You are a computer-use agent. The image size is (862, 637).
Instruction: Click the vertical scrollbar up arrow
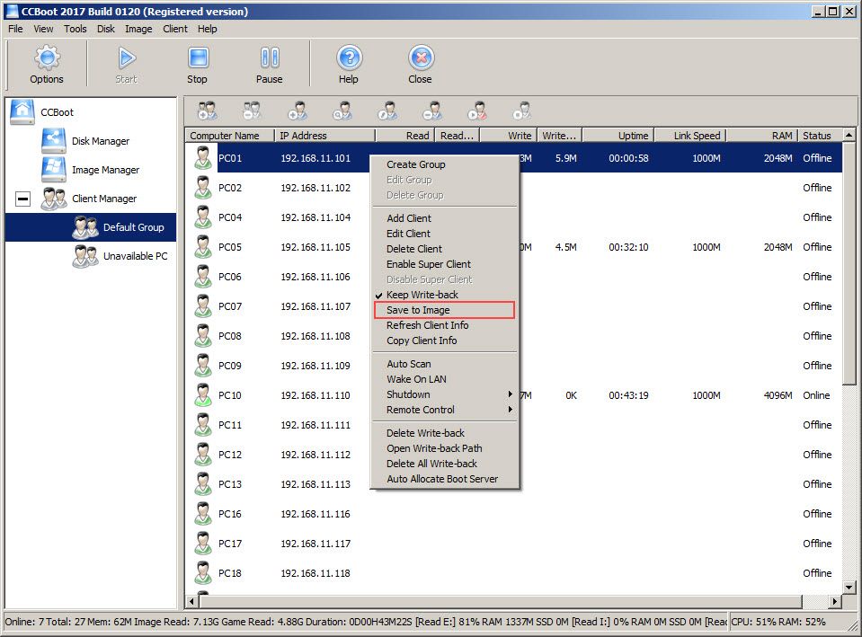[x=849, y=135]
